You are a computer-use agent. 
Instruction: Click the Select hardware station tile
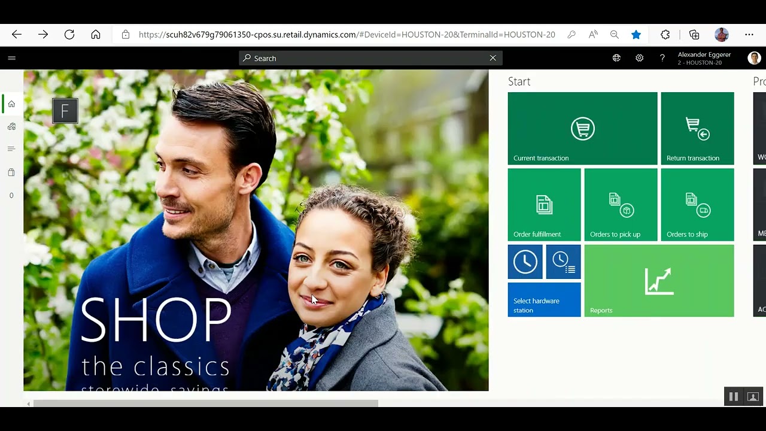click(544, 300)
